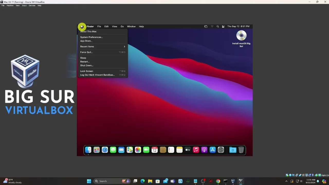Launch Apple TV from the dock

click(188, 150)
